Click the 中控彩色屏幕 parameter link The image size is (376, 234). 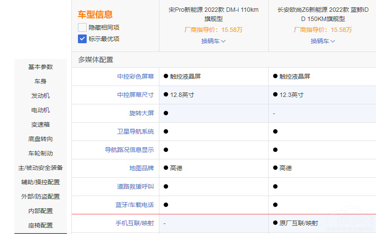tap(135, 76)
